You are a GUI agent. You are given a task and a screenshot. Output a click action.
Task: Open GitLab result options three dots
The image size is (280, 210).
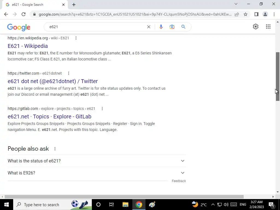pos(102,109)
